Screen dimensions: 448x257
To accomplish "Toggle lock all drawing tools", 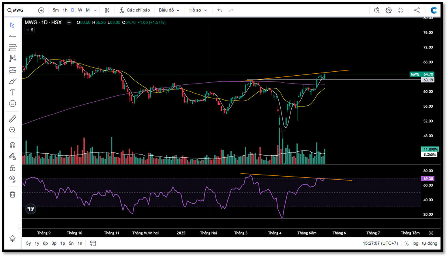I will [x=13, y=168].
